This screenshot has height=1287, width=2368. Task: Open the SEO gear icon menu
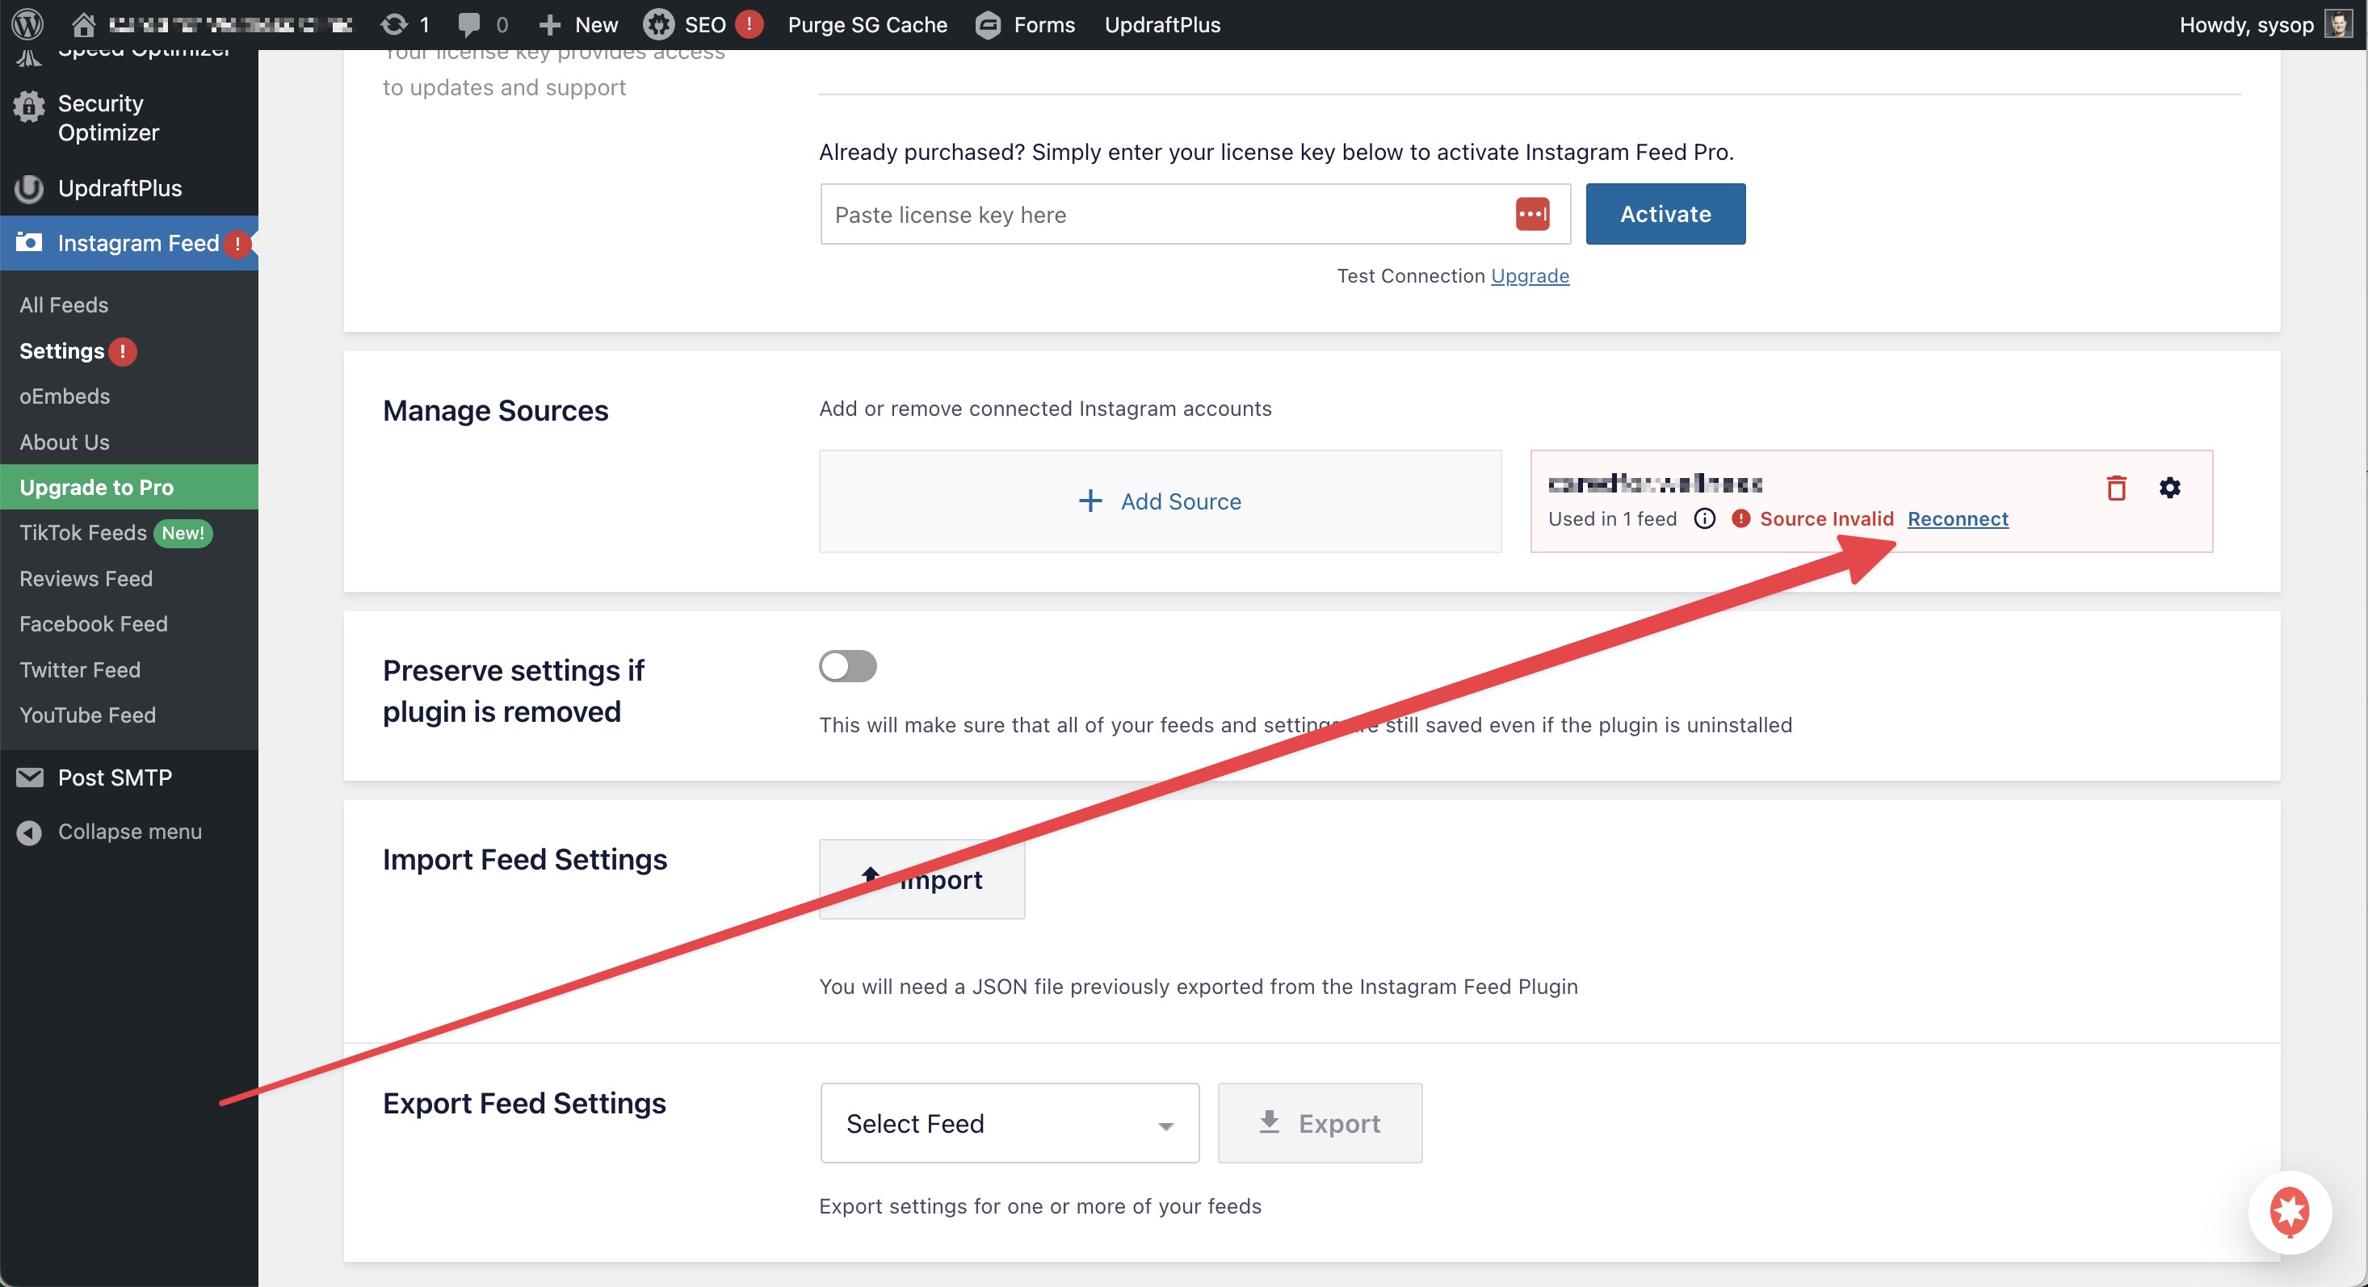(658, 25)
